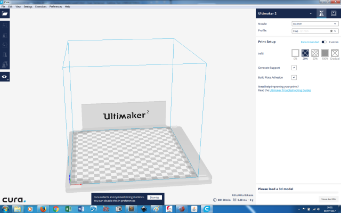The height and width of the screenshot is (213, 341).
Task: Select the Per Model Settings tool
Action: coord(5,64)
